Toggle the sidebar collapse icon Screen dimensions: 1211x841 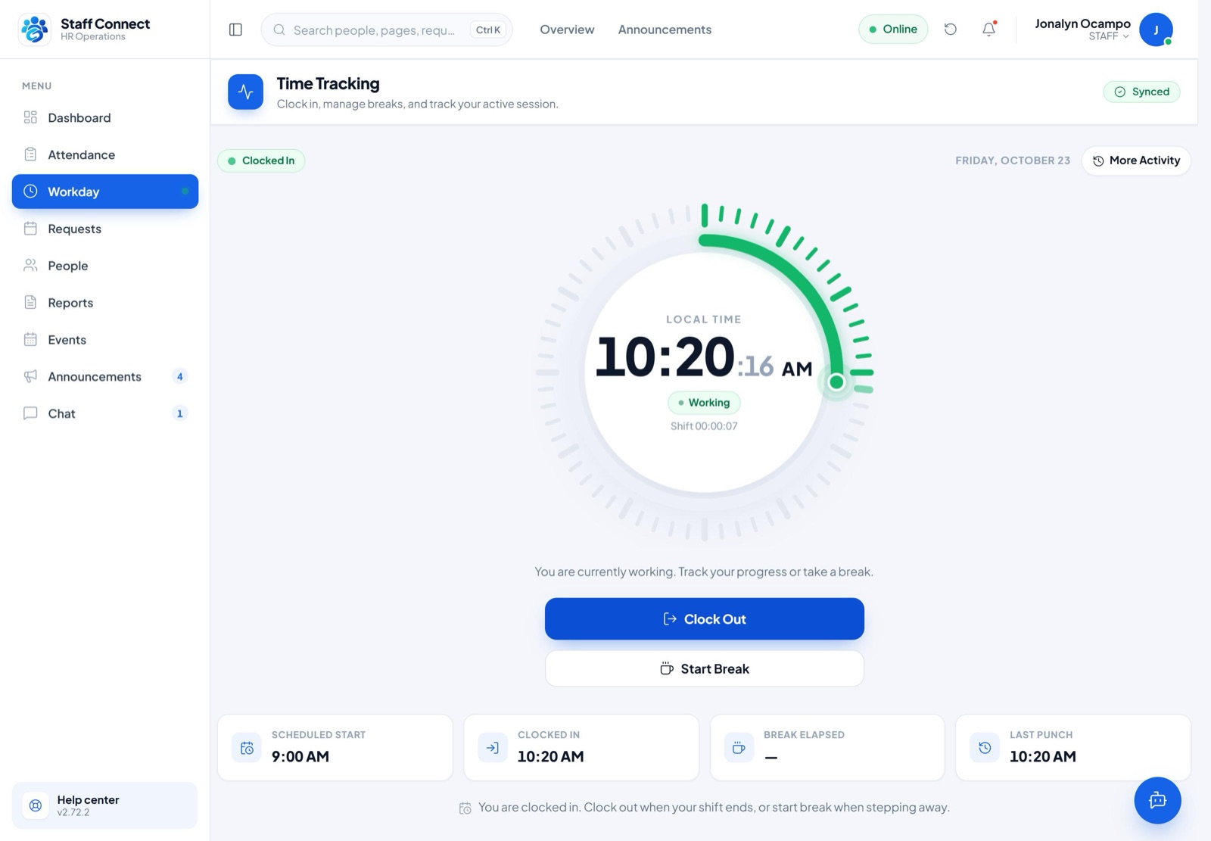tap(235, 30)
